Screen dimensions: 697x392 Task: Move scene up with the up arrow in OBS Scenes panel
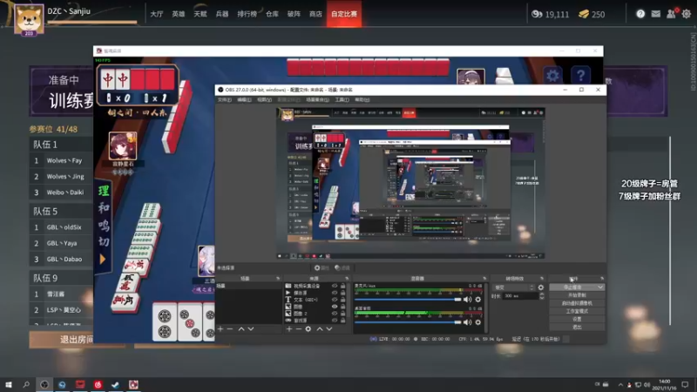pos(241,329)
